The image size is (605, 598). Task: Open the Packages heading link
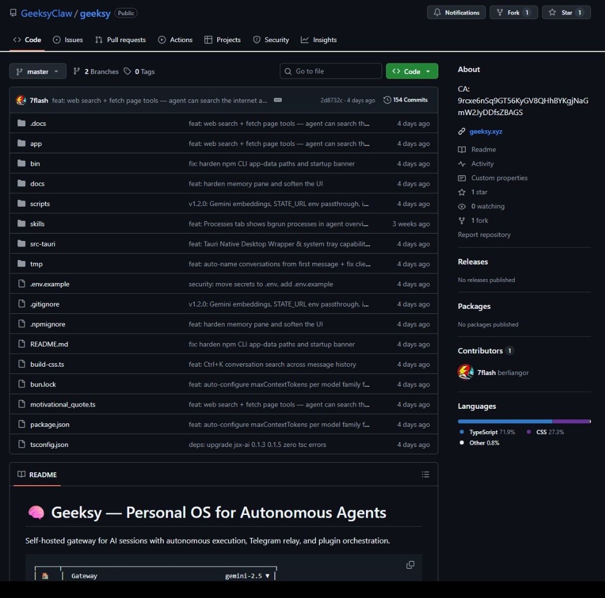[x=474, y=306]
